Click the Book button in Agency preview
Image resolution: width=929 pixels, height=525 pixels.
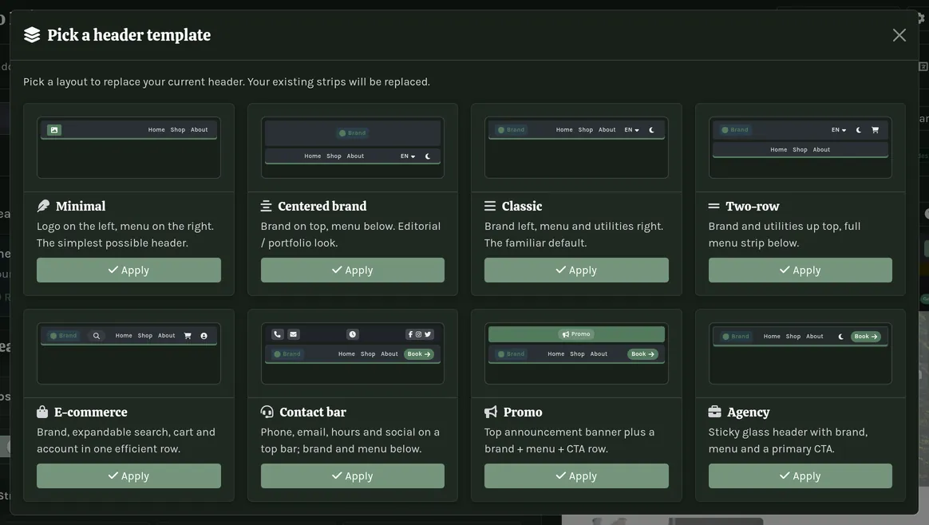tap(866, 337)
